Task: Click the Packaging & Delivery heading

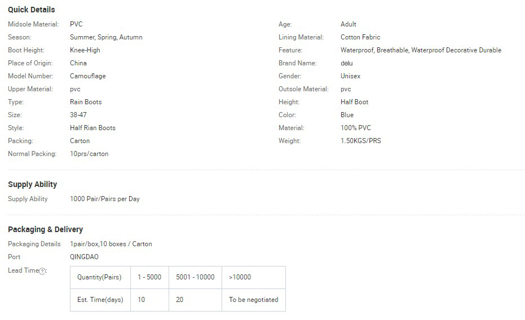Action: click(45, 229)
